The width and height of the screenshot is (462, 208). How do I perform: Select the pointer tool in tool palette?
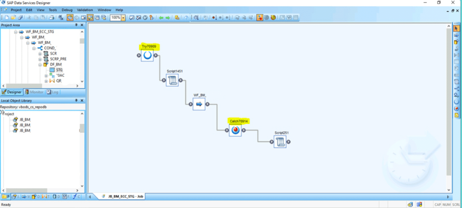[x=456, y=28]
